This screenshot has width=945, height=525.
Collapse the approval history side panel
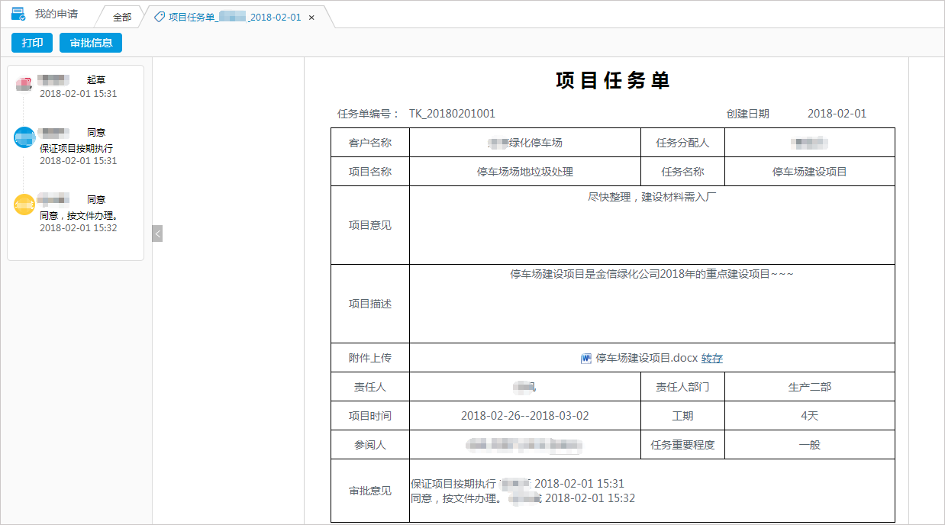pos(157,234)
